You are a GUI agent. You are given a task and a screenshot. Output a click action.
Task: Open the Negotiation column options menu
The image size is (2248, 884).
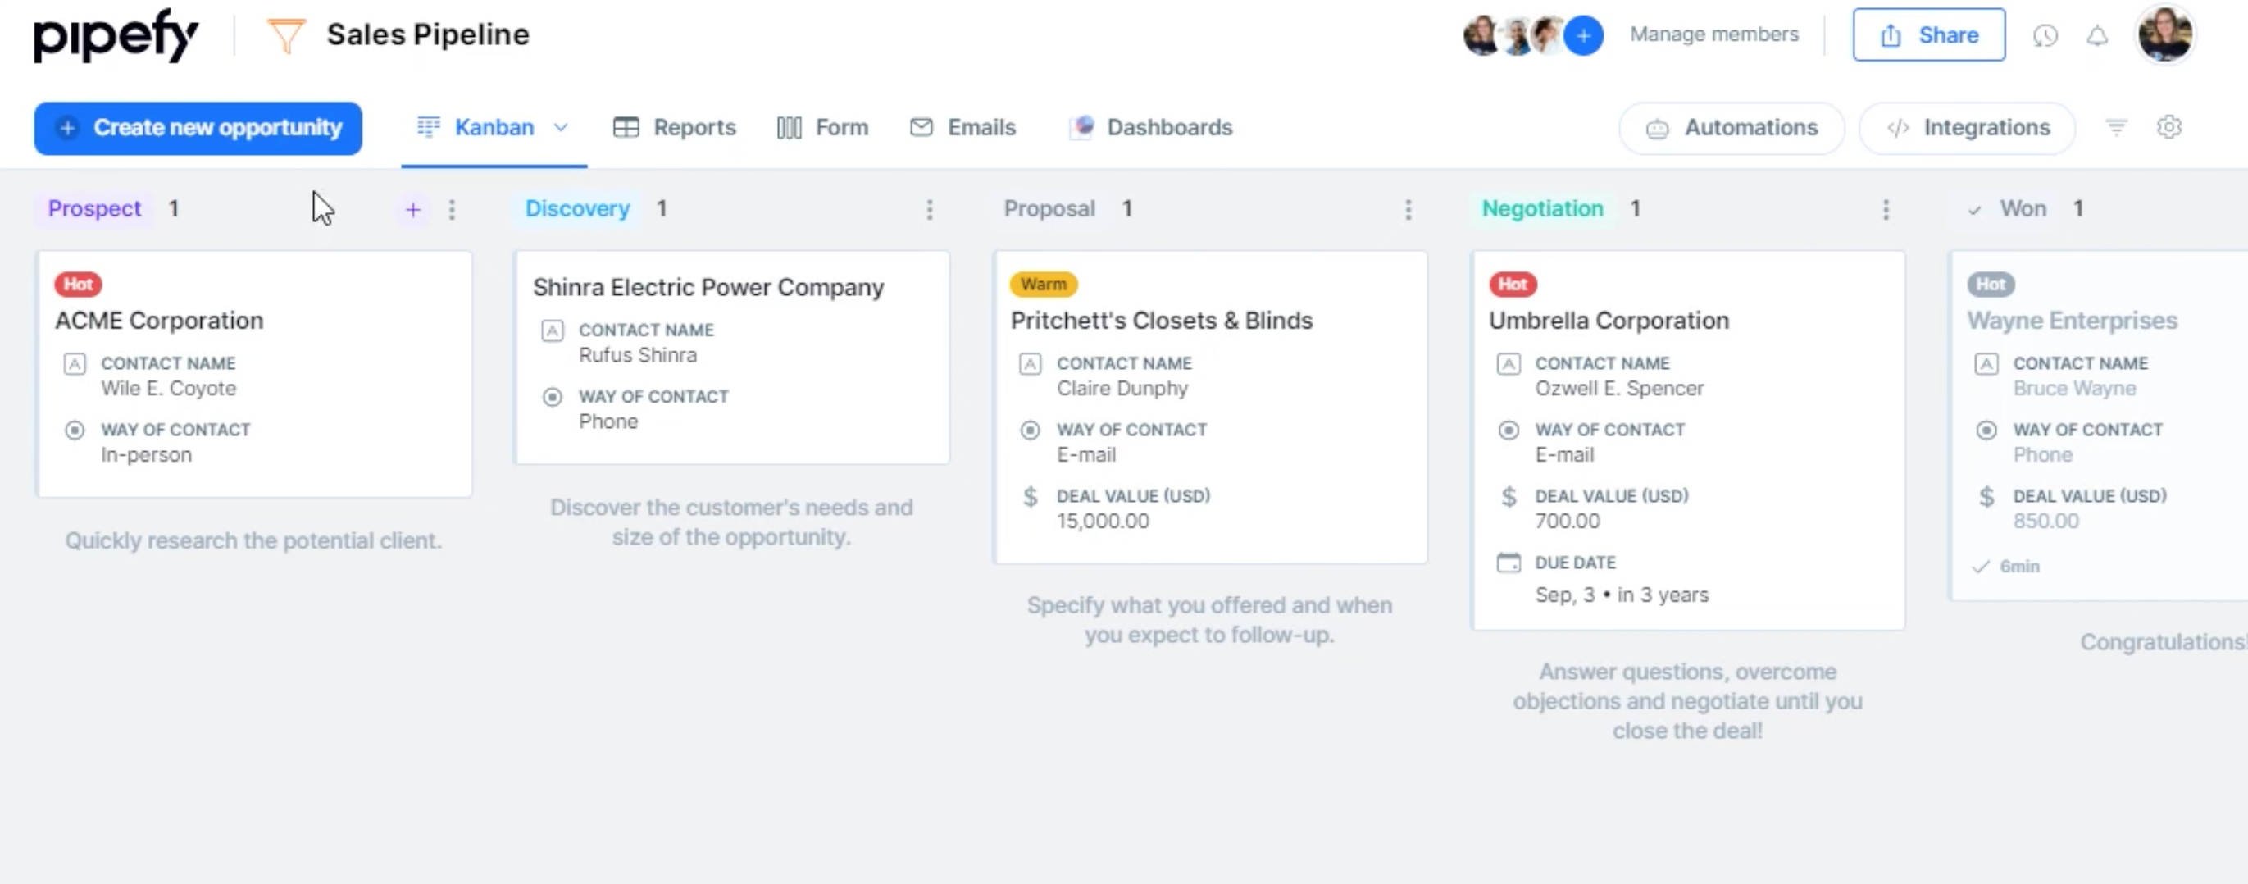point(1886,209)
